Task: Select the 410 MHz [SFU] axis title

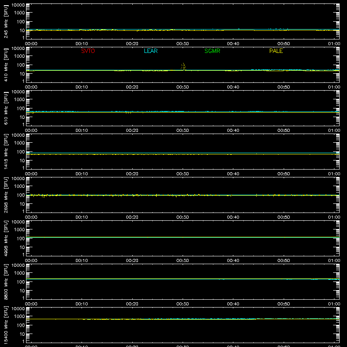Action: pyautogui.click(x=6, y=65)
